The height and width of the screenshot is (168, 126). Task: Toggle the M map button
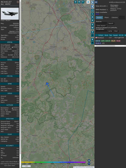tap(92, 28)
